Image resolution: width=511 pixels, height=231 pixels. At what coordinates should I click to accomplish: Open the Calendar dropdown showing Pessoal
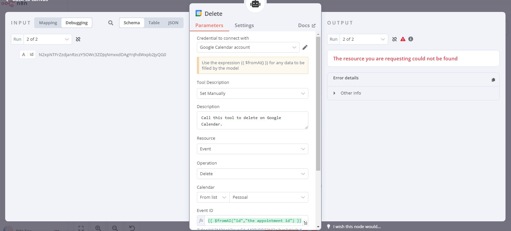tap(269, 197)
